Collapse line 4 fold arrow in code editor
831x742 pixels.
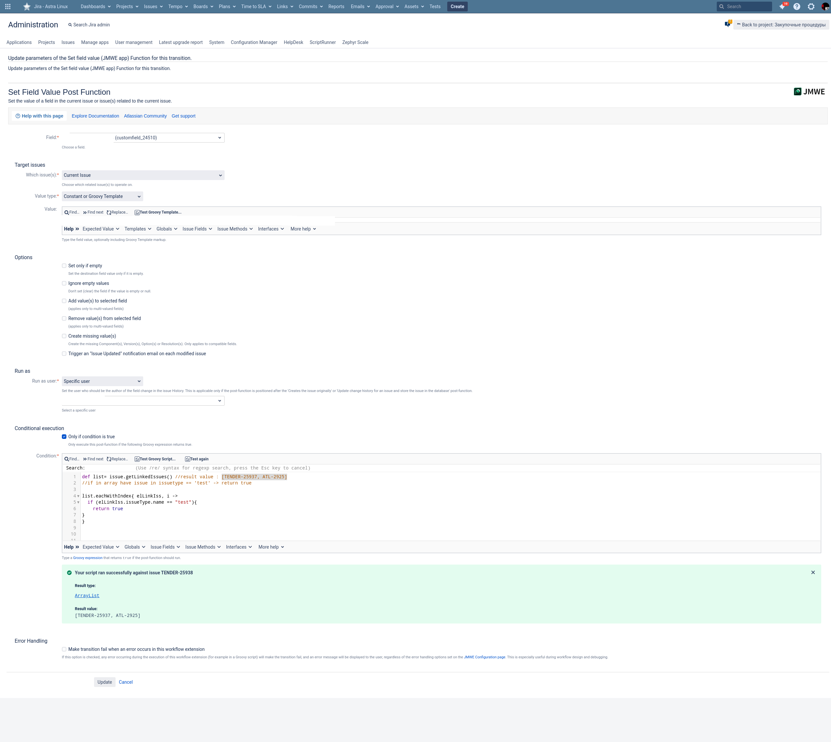click(78, 496)
